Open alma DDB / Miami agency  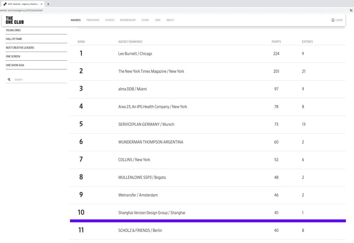[x=132, y=89]
